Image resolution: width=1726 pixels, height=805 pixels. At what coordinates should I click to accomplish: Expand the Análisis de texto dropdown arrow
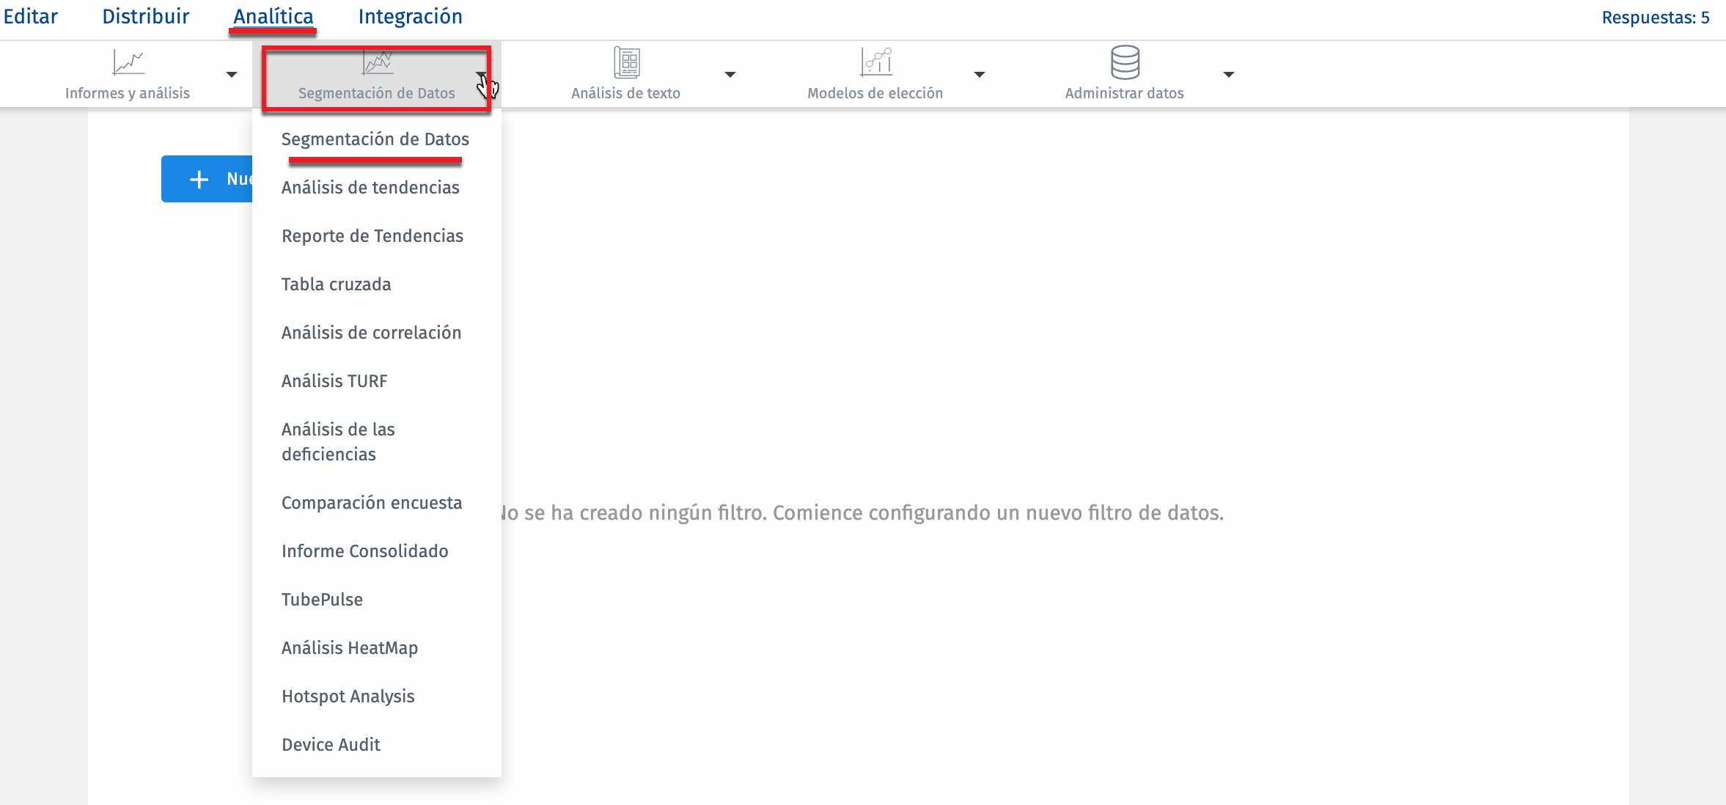(x=730, y=75)
